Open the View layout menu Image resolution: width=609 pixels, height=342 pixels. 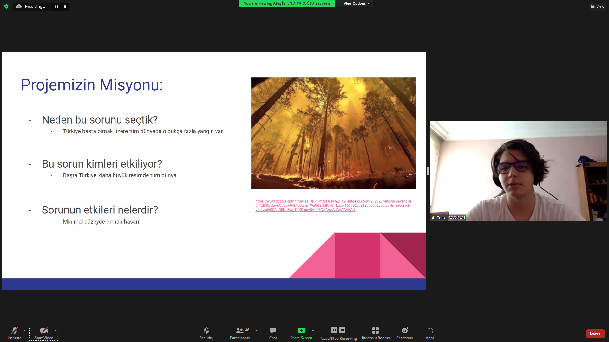(598, 6)
